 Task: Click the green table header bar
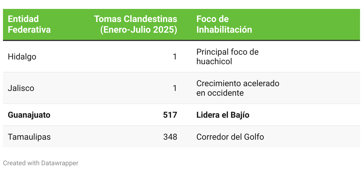pos(181,25)
